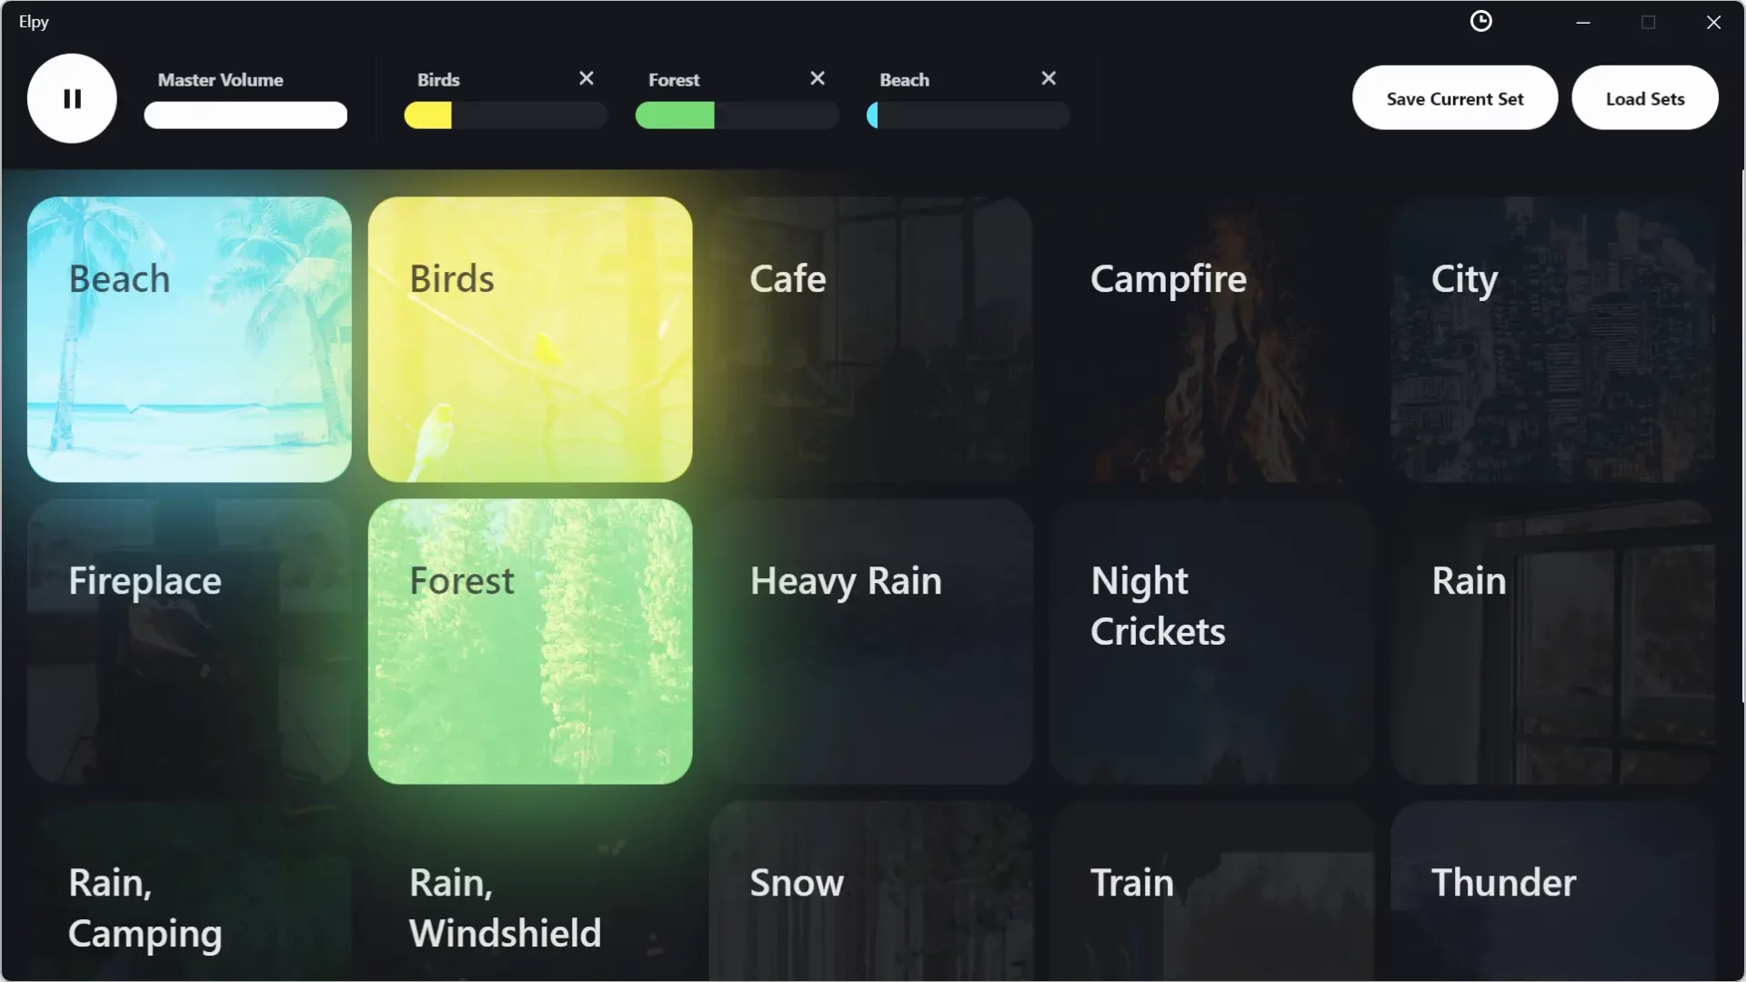
Task: Save the current sound set
Action: click(x=1455, y=98)
